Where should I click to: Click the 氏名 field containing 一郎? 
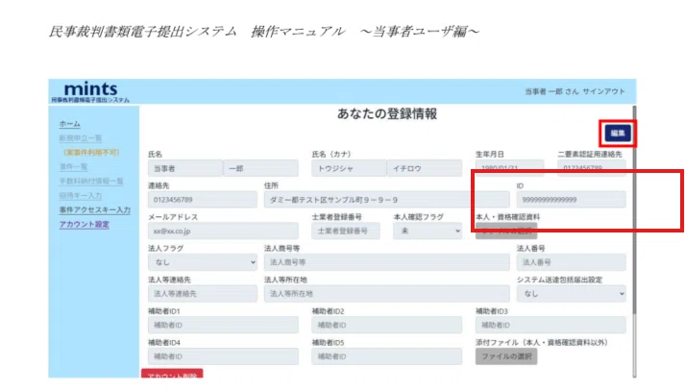(260, 168)
